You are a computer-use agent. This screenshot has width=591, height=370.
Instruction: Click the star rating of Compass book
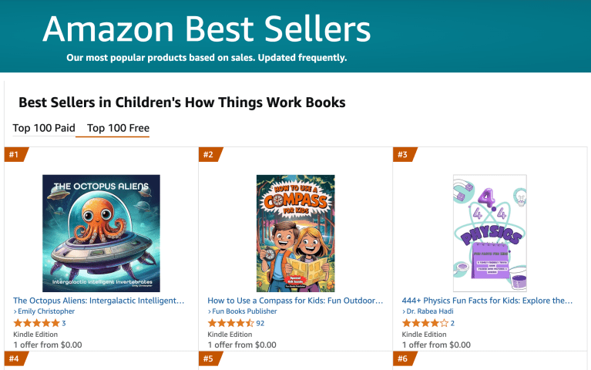(230, 323)
